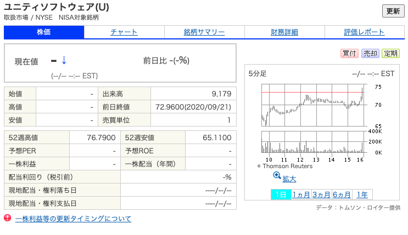The image size is (408, 235).
Task: Click the 現在値 label
Action: 26,61
